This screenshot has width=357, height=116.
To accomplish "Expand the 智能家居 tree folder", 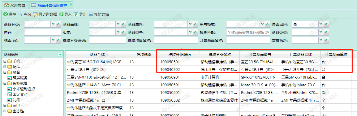I will point(5,83).
